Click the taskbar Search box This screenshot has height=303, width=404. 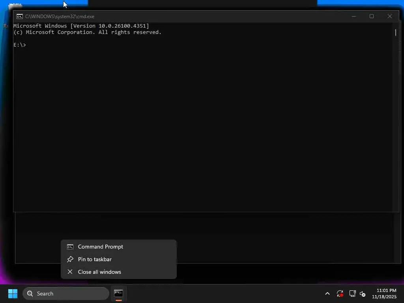point(66,294)
